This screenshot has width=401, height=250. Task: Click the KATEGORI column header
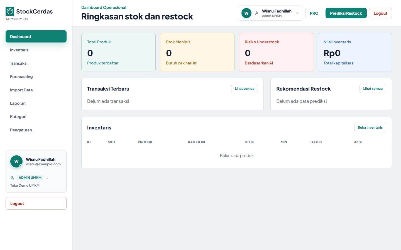pos(196,142)
